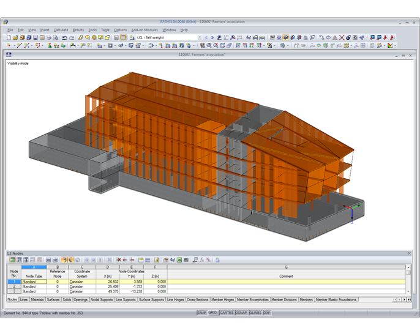Go to next load case arrow
Viewport: 420px width, 336px height.
pos(212,38)
